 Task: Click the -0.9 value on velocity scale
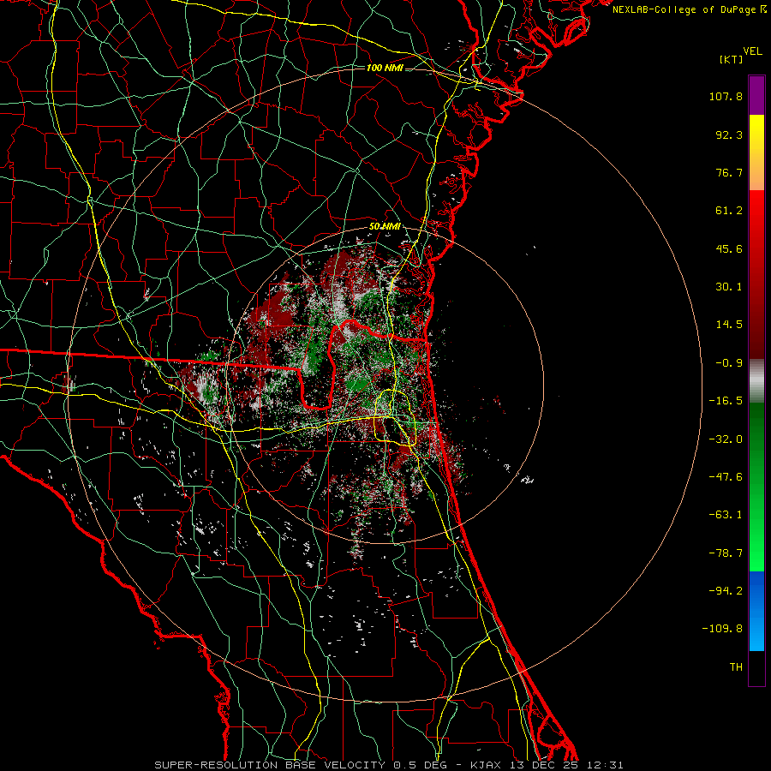(729, 363)
